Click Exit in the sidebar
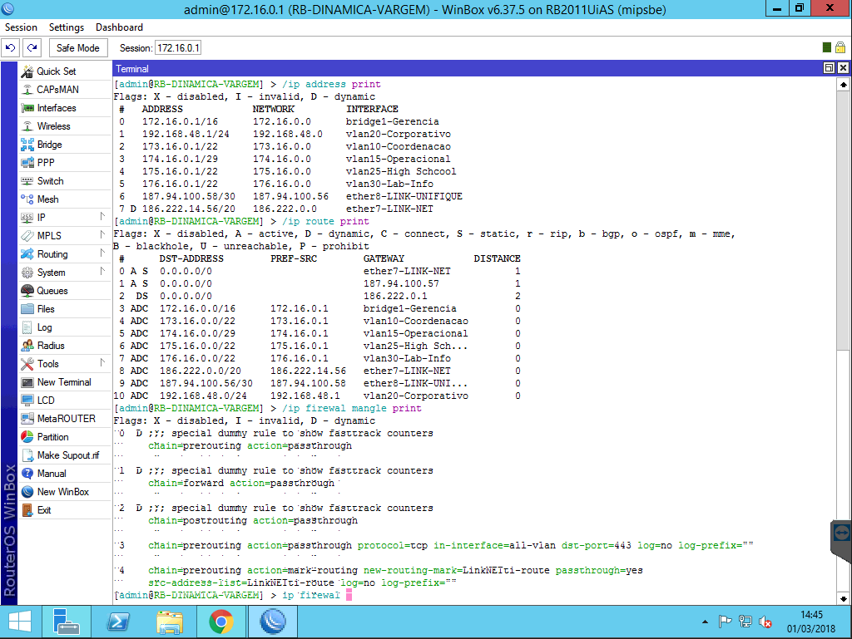852x639 pixels. click(43, 510)
